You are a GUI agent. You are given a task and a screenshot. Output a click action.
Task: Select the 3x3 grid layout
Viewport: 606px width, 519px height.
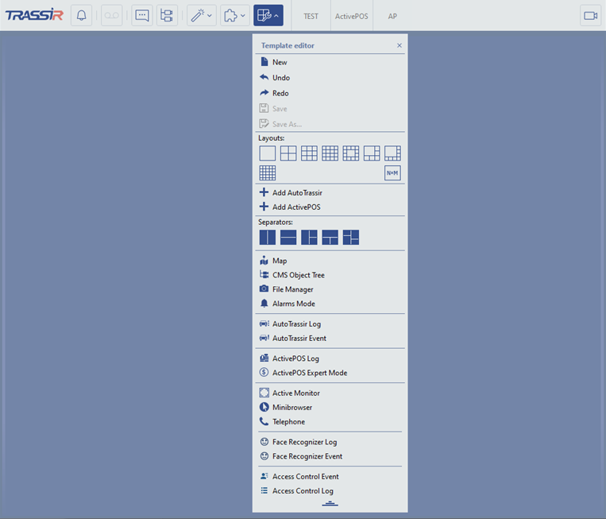pyautogui.click(x=309, y=153)
